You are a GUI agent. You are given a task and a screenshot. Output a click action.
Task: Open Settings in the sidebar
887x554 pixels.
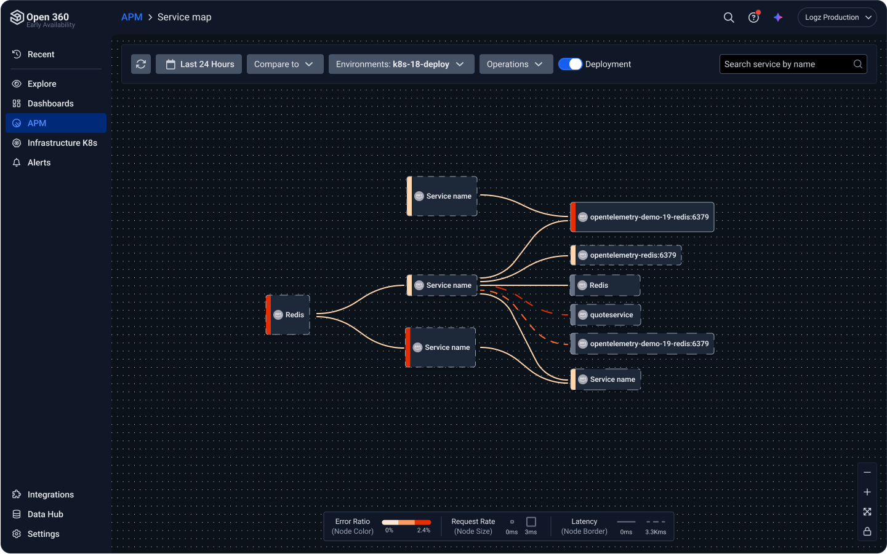click(56, 534)
